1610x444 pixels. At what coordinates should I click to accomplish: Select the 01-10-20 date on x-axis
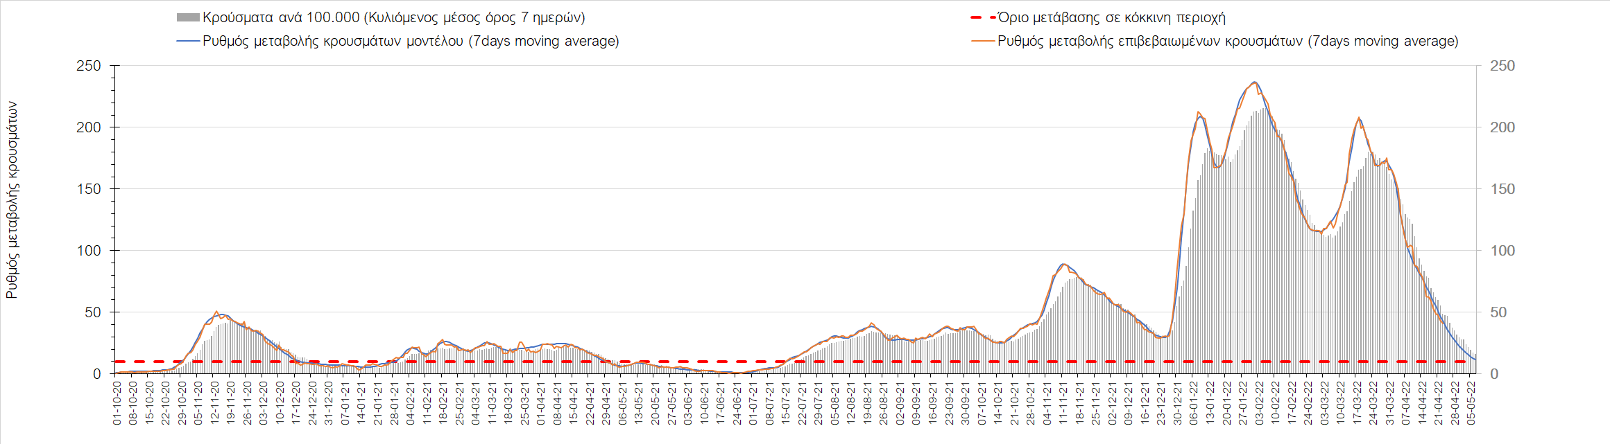point(117,403)
